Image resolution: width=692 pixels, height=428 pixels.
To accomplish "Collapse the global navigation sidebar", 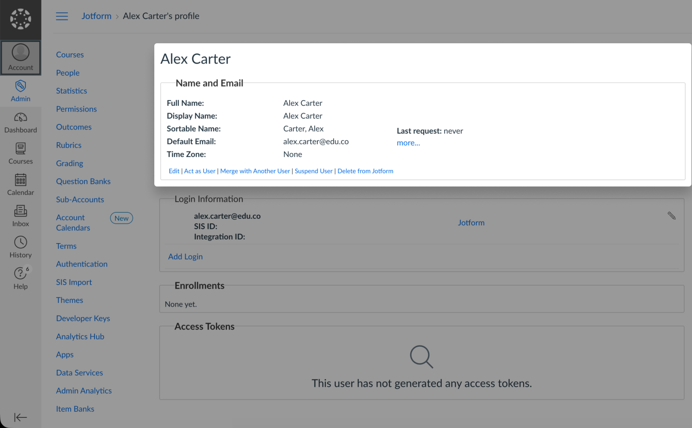I will pyautogui.click(x=20, y=417).
